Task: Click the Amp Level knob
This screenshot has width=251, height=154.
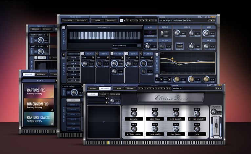Action: click(206, 33)
